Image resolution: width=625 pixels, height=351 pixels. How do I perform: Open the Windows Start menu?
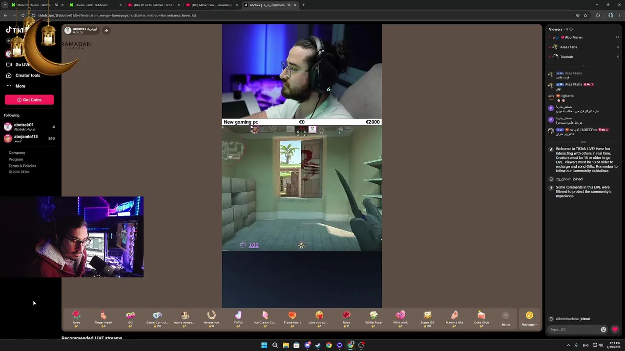(264, 345)
